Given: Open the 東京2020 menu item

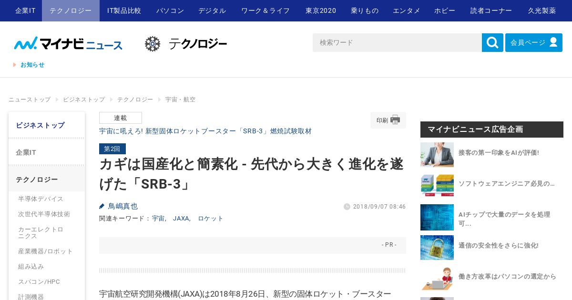Looking at the screenshot, I should tap(321, 10).
